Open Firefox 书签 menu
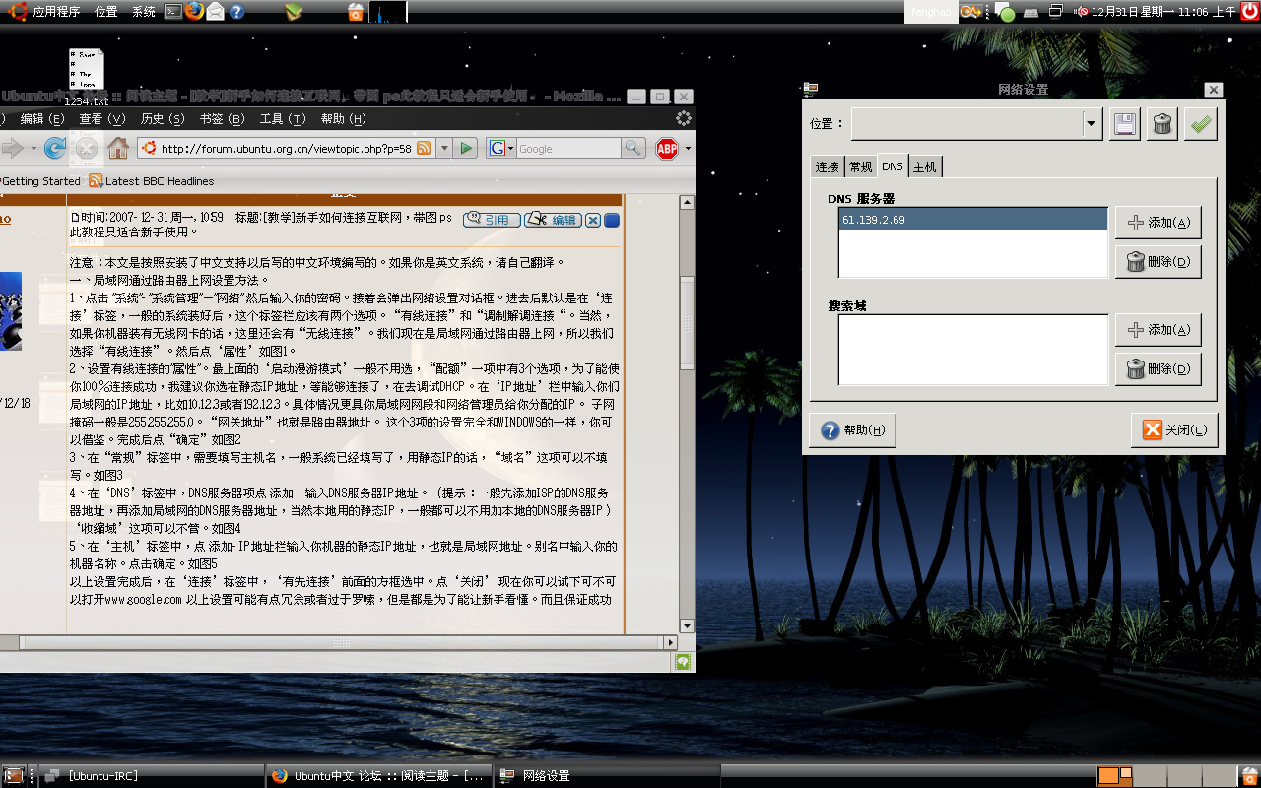 [x=222, y=119]
